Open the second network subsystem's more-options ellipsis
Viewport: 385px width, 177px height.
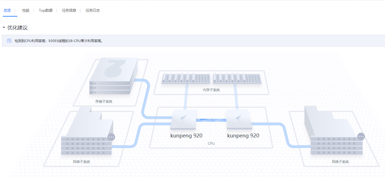[x=361, y=136]
